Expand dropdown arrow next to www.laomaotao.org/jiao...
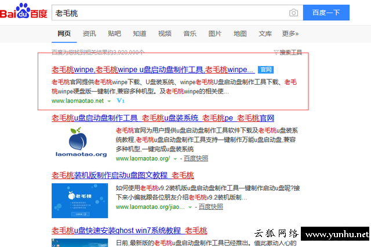Screen dimensions: 371x247 [190, 207]
